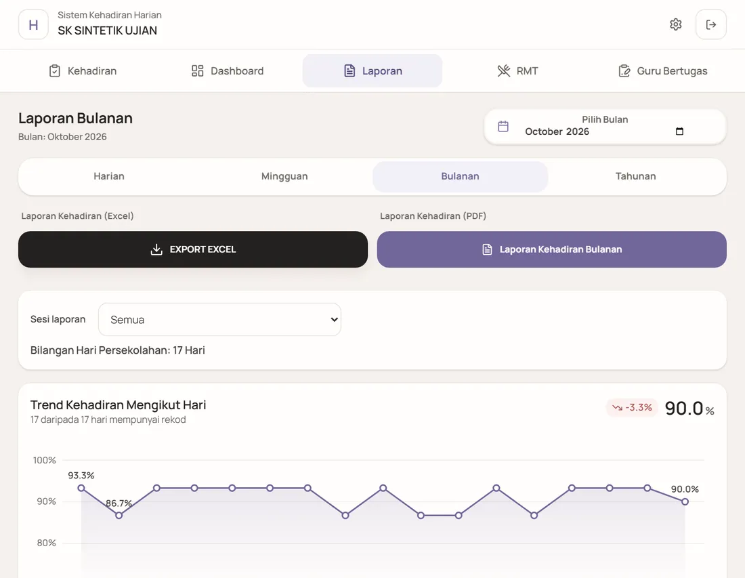Select the Bulanan report view
745x578 pixels.
(460, 176)
